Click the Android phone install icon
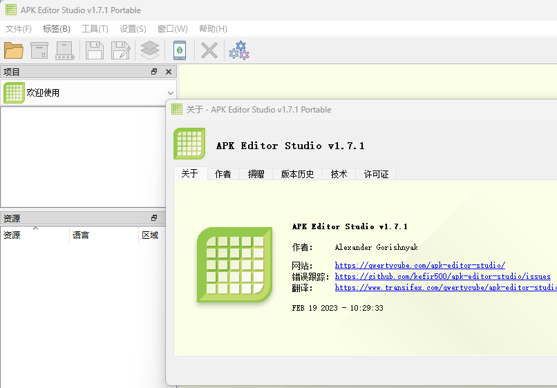Screen dimensions: 557x388 tap(180, 50)
